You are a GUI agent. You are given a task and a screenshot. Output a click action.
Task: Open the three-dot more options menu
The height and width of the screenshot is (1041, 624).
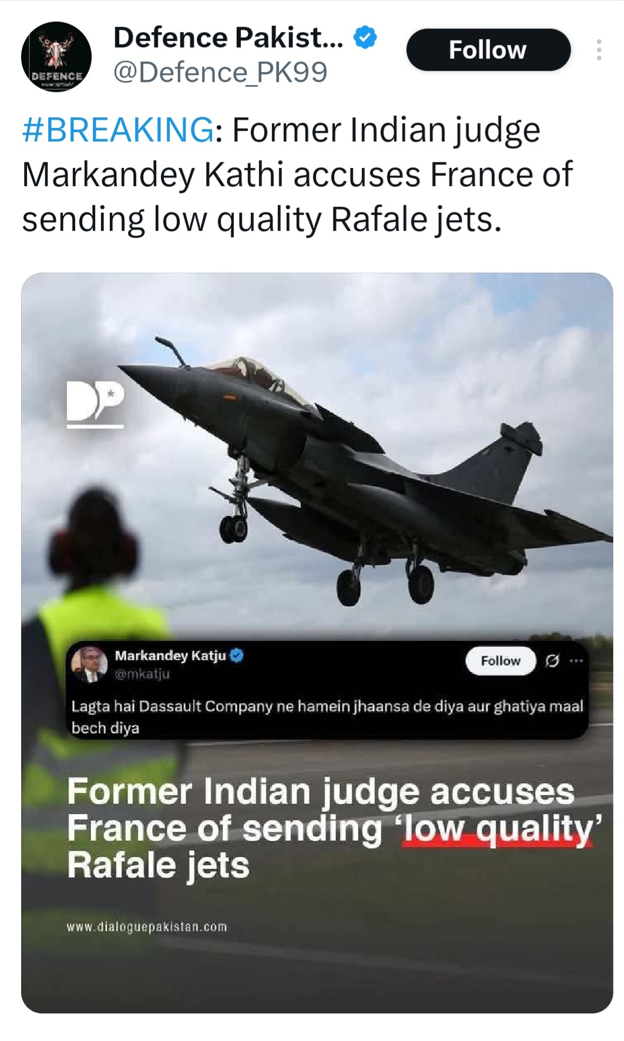point(598,50)
